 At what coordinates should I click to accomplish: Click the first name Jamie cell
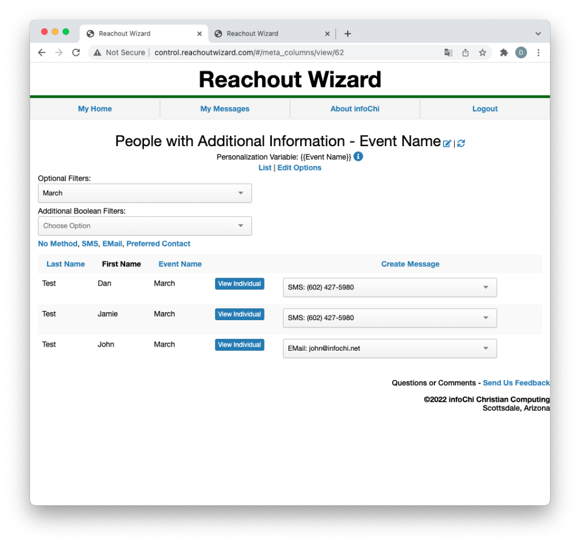pyautogui.click(x=108, y=314)
